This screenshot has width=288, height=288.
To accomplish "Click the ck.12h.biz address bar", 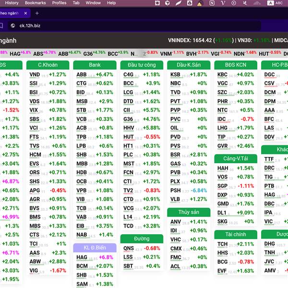I will click(134, 26).
